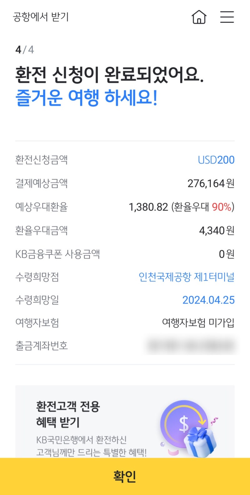Select the 여행자보험 미가입 status
Image resolution: width=250 pixels, height=495 pixels.
point(199,322)
